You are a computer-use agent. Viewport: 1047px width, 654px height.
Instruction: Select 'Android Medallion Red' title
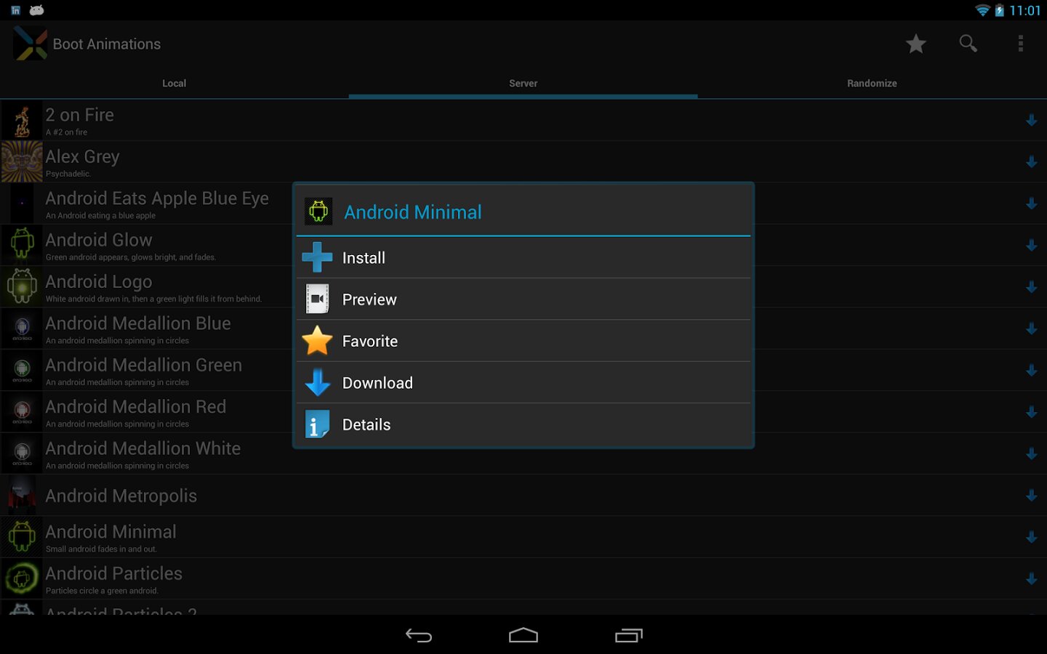point(136,407)
